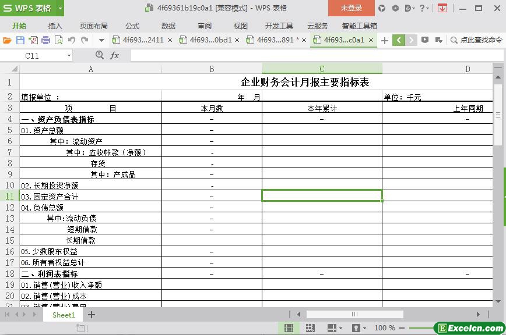
Task: Add a new sheet with plus button
Action: point(92,315)
